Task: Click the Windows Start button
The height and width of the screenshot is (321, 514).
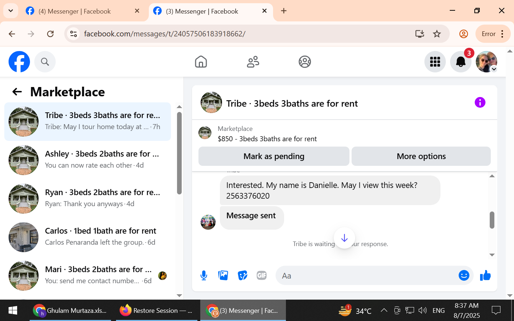Action: pyautogui.click(x=12, y=310)
